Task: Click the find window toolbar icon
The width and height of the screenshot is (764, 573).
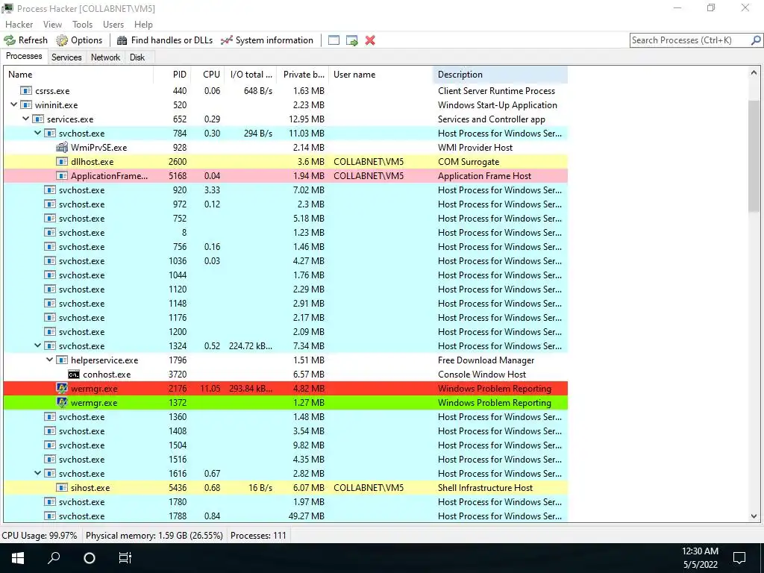Action: coord(334,40)
